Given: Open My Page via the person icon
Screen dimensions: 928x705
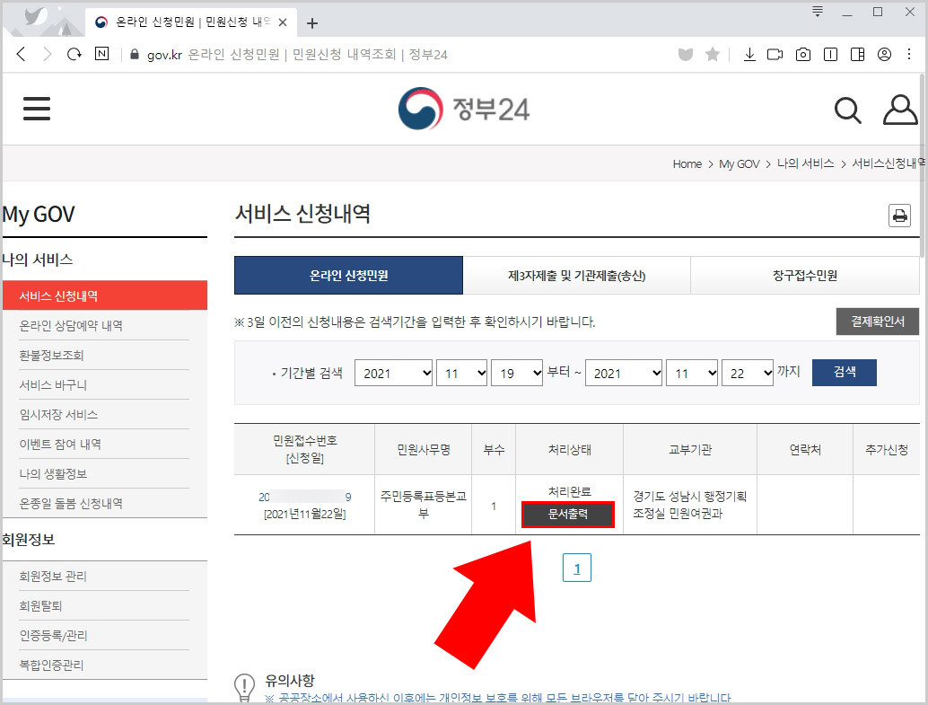Looking at the screenshot, I should tap(899, 110).
